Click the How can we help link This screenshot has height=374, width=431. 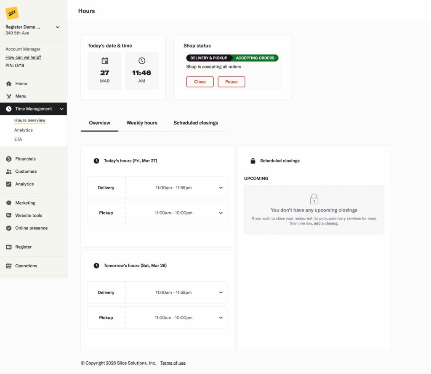pyautogui.click(x=23, y=57)
